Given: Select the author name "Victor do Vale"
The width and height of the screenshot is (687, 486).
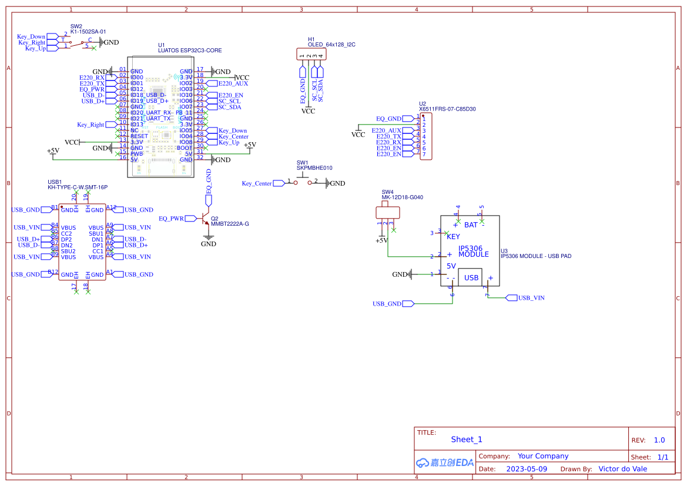Looking at the screenshot, I should (622, 469).
